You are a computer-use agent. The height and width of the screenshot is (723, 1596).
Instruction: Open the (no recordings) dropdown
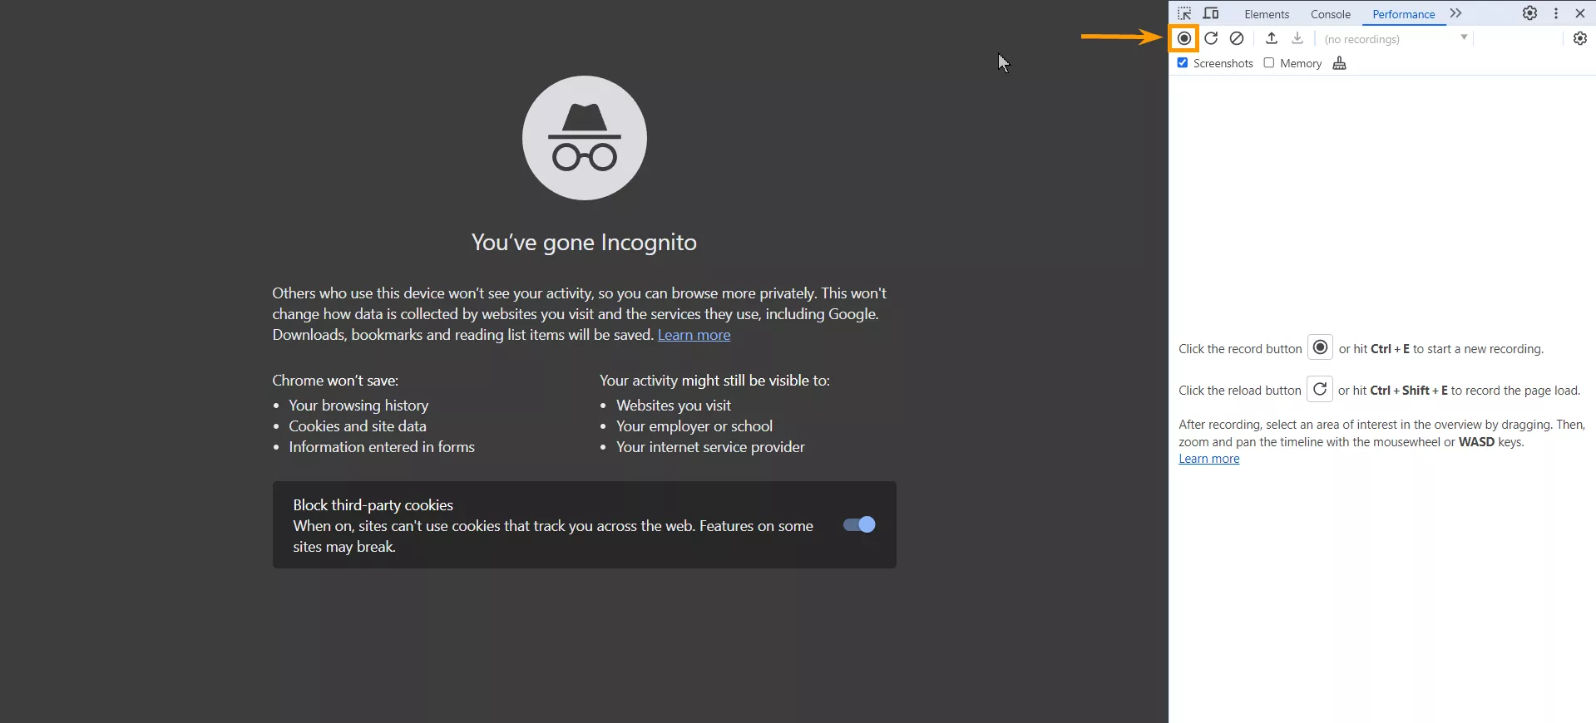pos(1396,39)
